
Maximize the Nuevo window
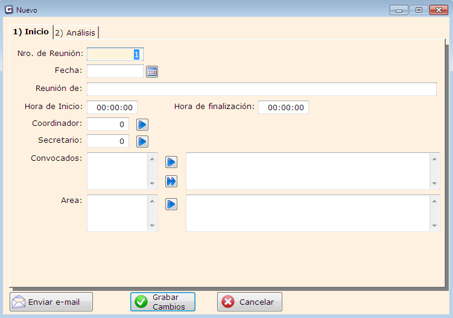coord(419,10)
